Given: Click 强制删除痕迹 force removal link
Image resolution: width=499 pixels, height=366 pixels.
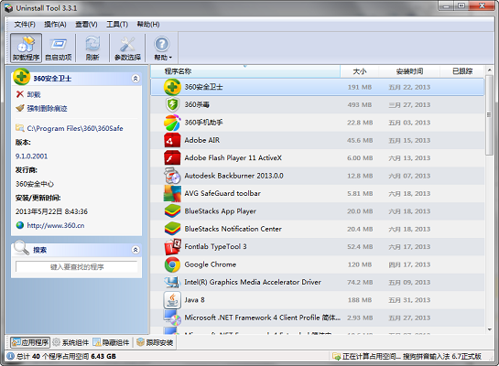Looking at the screenshot, I should (x=47, y=109).
